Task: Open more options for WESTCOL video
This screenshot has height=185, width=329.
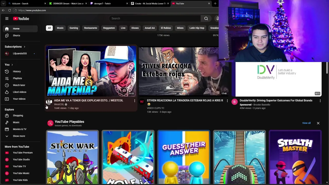Action: 134,101
